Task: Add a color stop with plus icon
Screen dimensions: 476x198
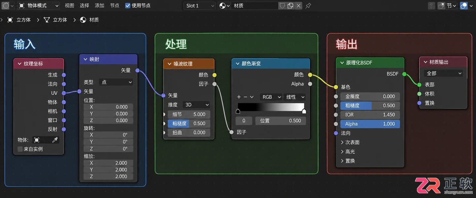Action: coord(239,97)
